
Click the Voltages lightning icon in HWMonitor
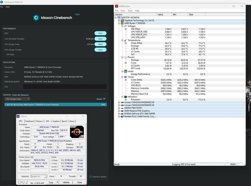(x=126, y=26)
